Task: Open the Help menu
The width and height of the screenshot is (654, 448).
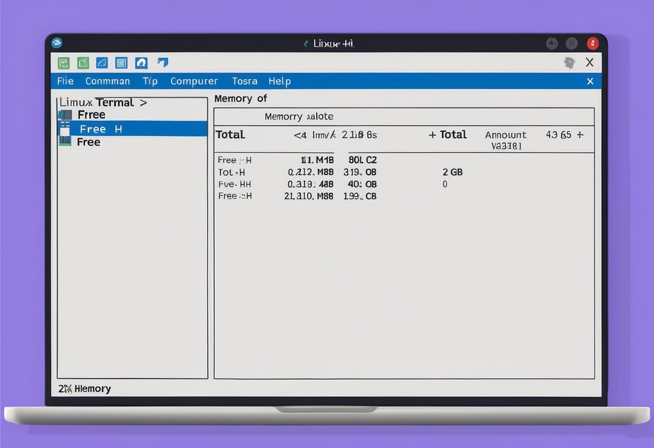Action: tap(279, 81)
